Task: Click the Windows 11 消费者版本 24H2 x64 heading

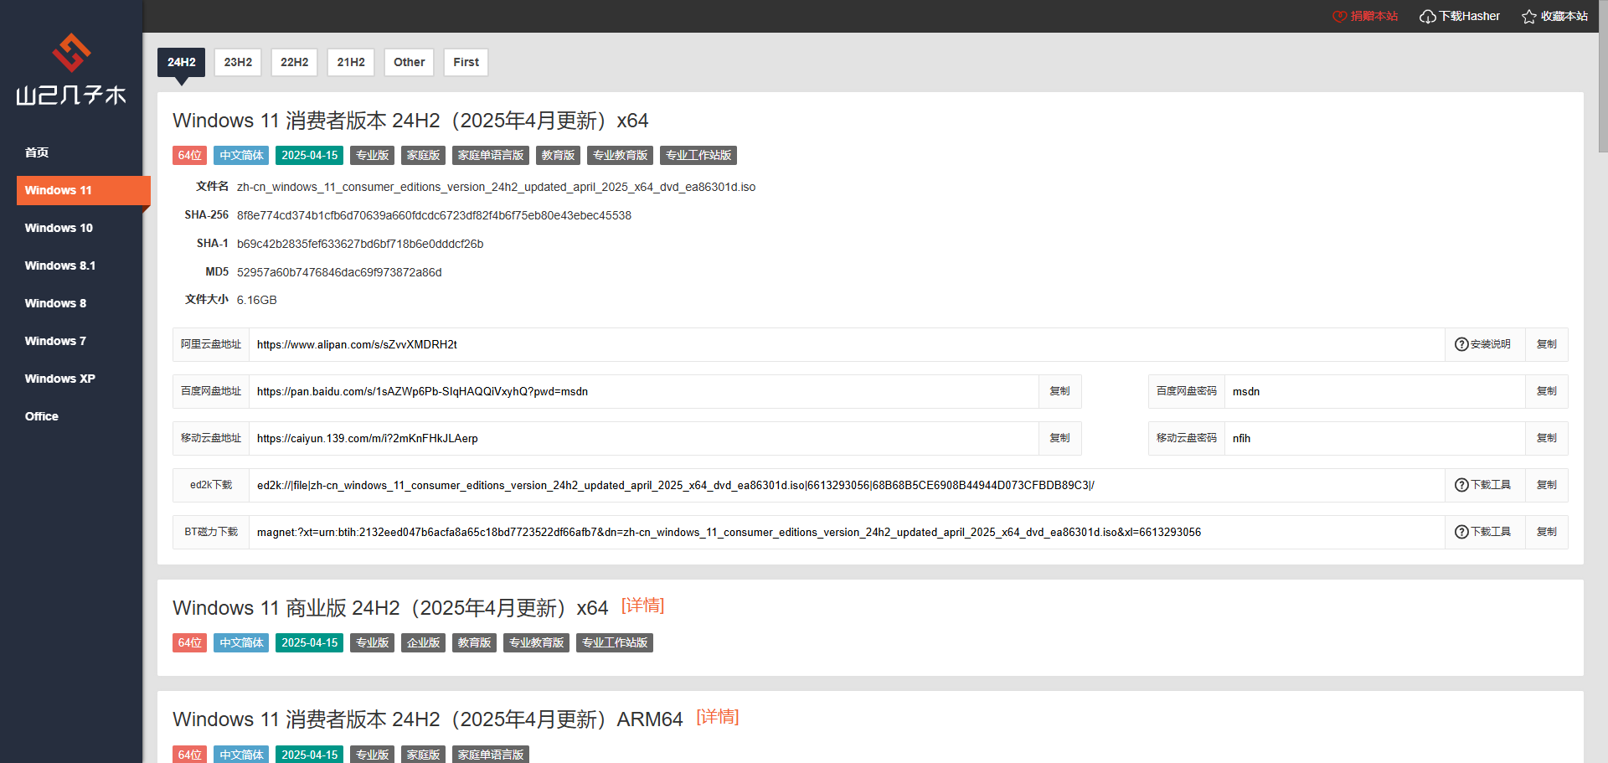Action: point(410,121)
